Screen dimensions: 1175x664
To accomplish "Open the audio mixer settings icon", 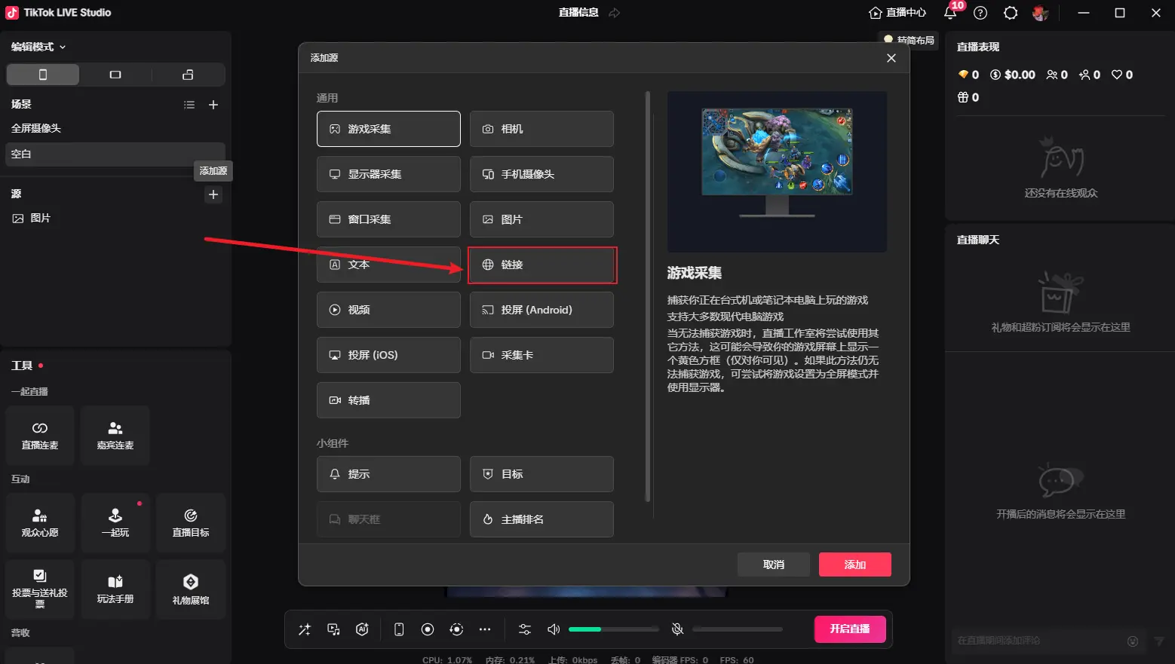I will pyautogui.click(x=525, y=629).
